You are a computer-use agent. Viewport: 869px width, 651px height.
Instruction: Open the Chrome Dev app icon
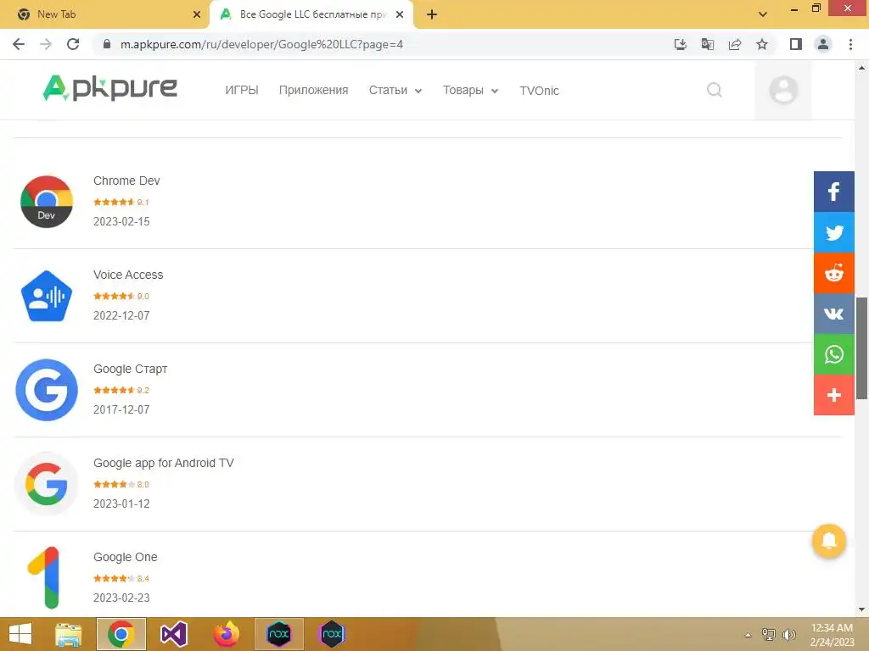(x=47, y=202)
